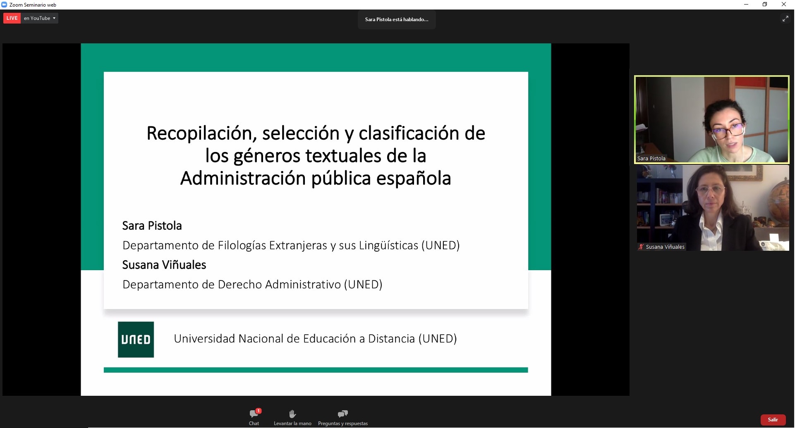The width and height of the screenshot is (795, 428).
Task: Expand the 'en YouTube' live stream dropdown
Action: [54, 18]
